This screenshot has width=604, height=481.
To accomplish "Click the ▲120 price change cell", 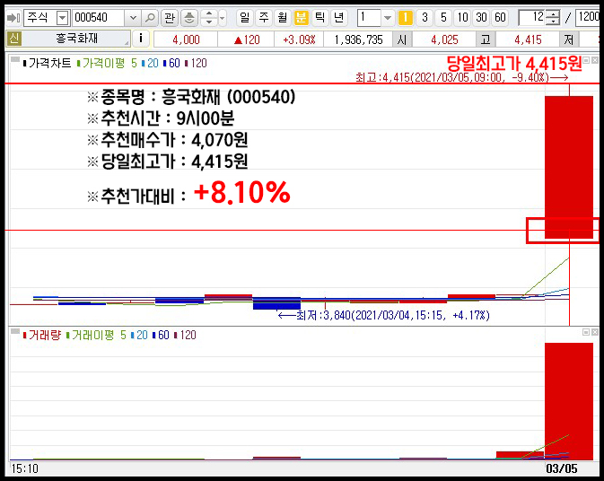I will [247, 39].
